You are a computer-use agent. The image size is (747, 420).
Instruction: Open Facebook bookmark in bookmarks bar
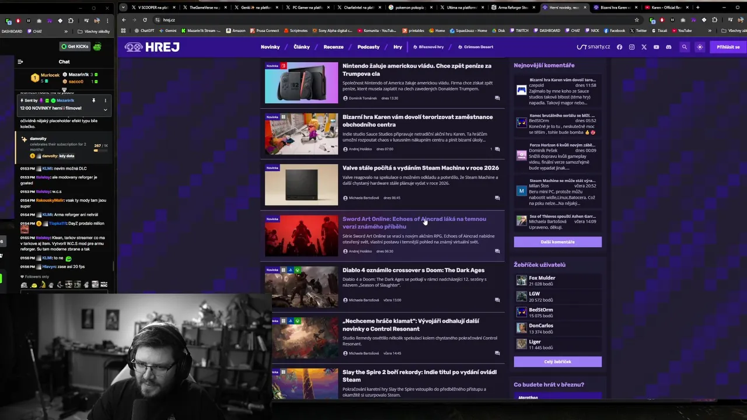coord(614,30)
